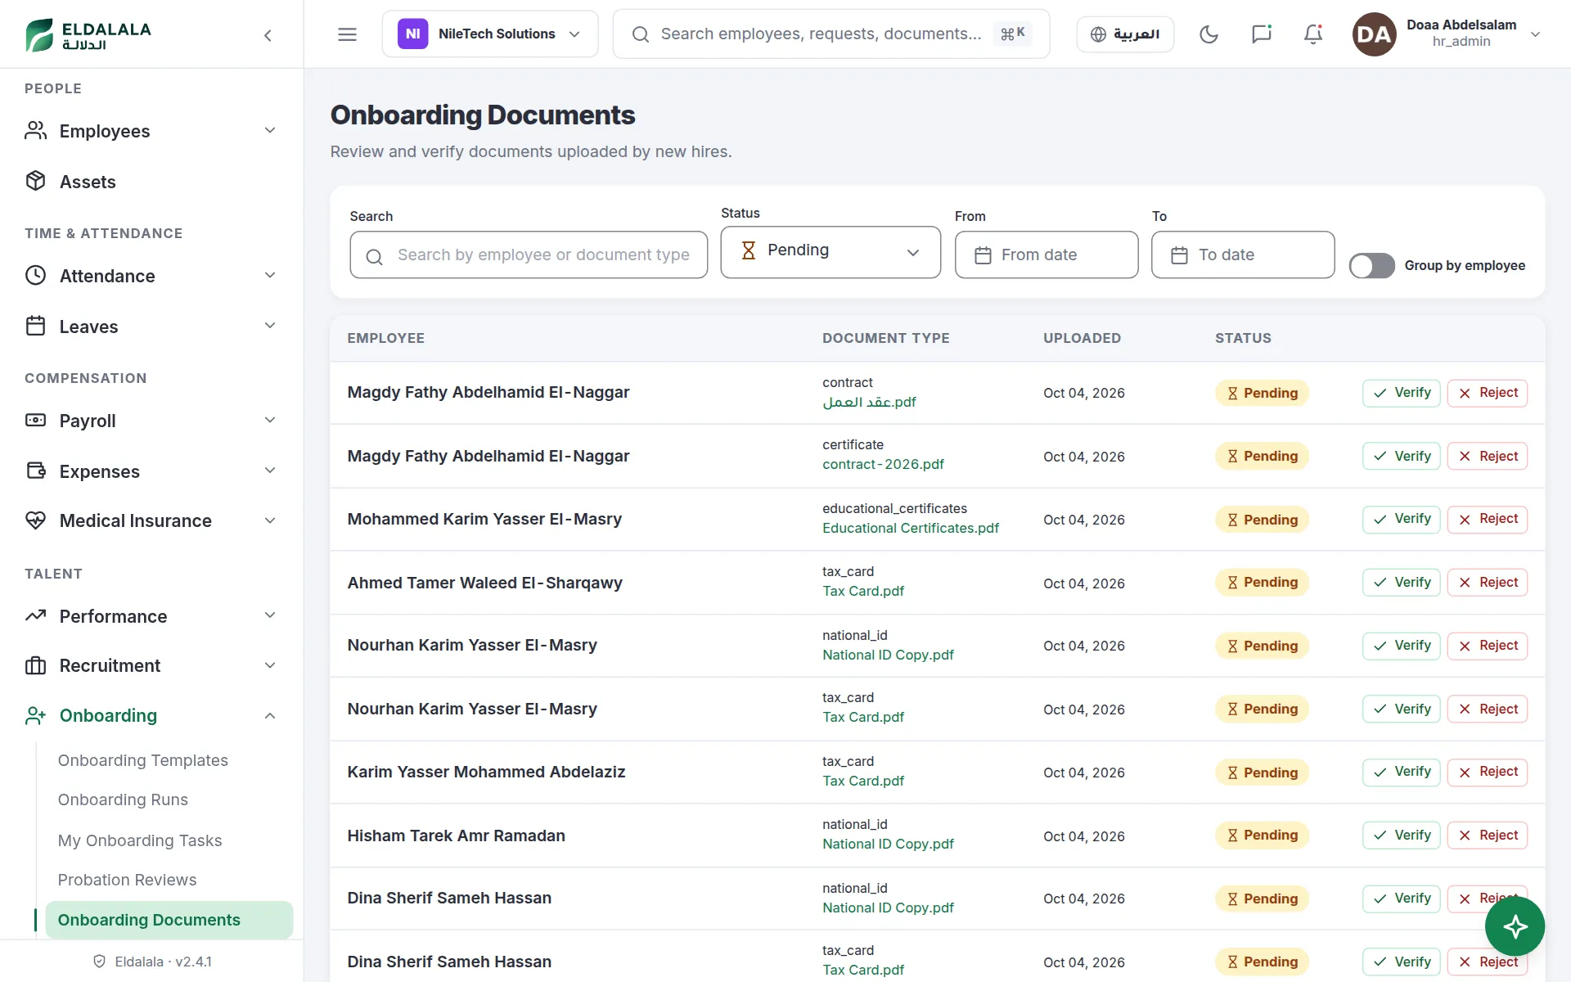
Task: Expand the Employees menu chevron
Action: pos(270,131)
